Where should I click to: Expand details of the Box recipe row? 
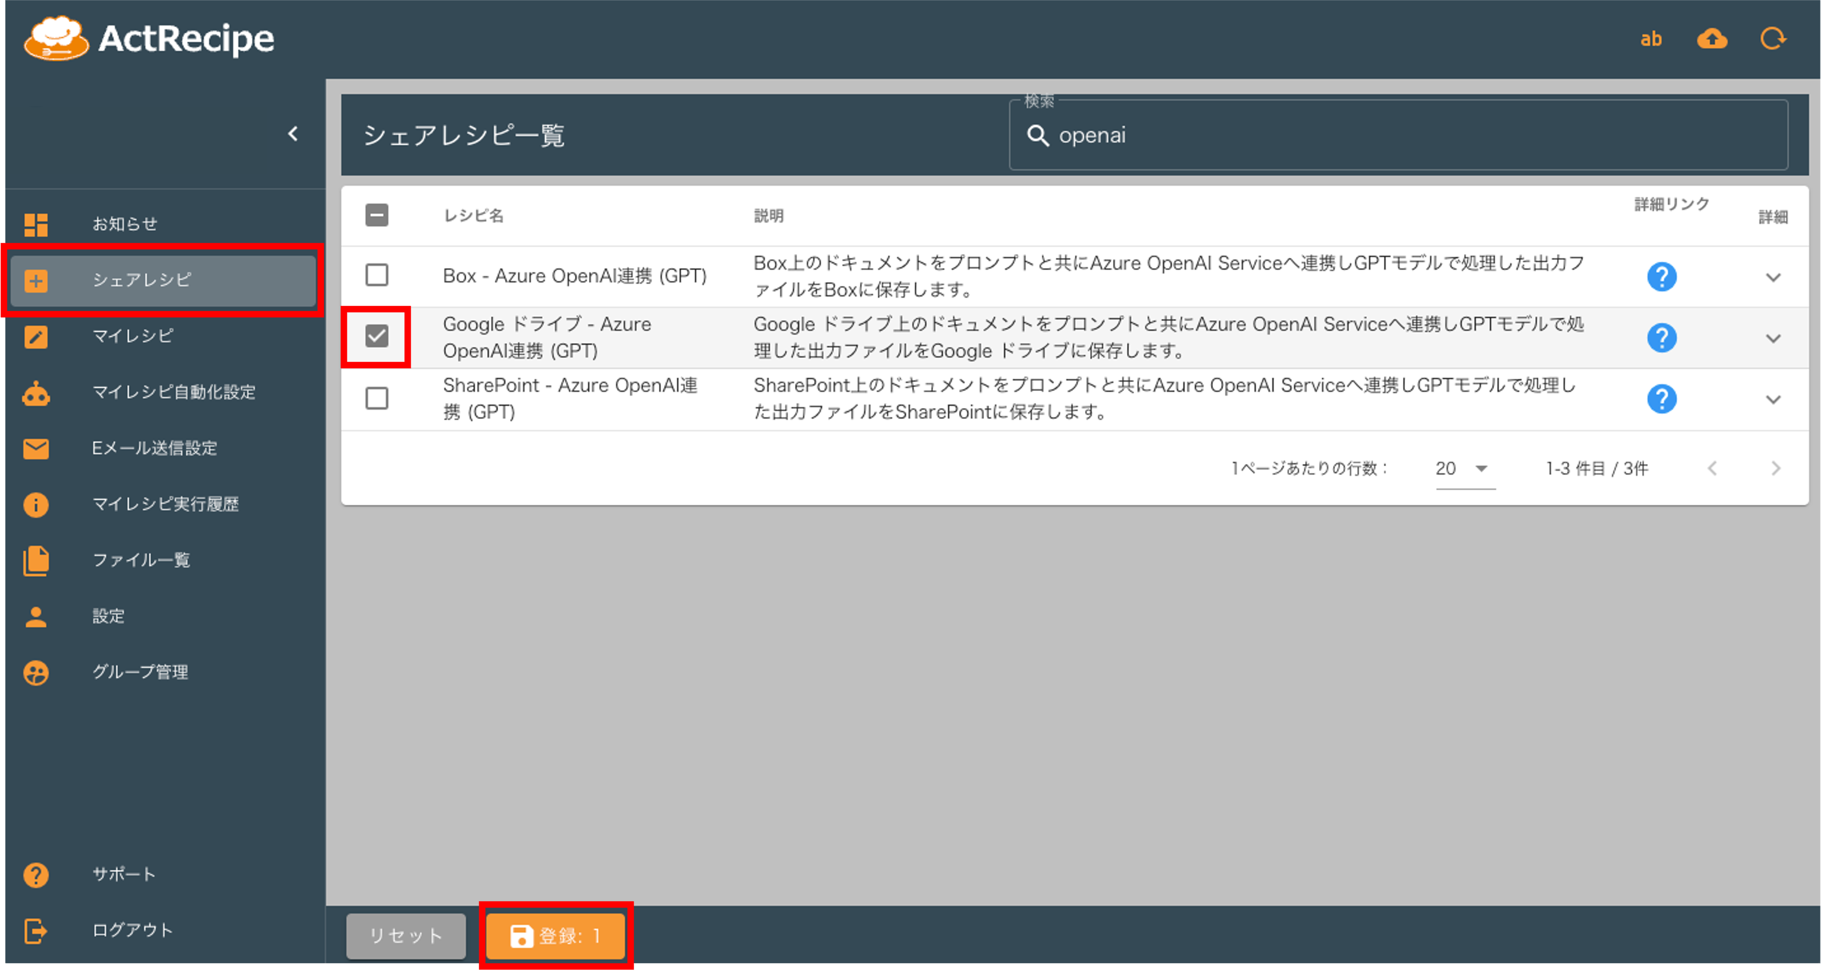1773,277
